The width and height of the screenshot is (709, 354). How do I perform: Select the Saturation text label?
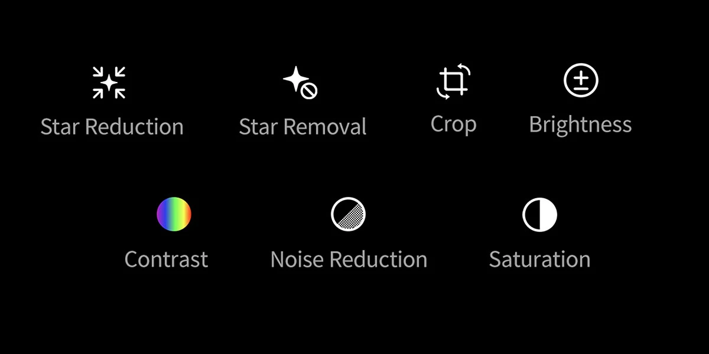[539, 260]
